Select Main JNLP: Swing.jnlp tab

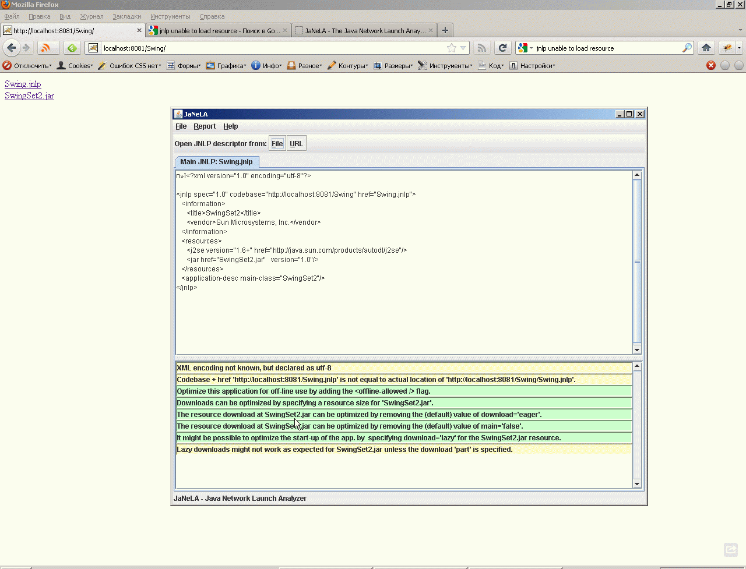click(x=217, y=161)
